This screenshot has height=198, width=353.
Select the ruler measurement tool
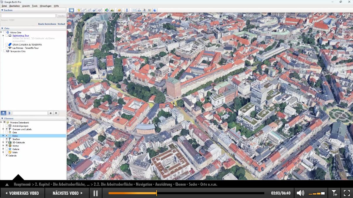(x=127, y=10)
